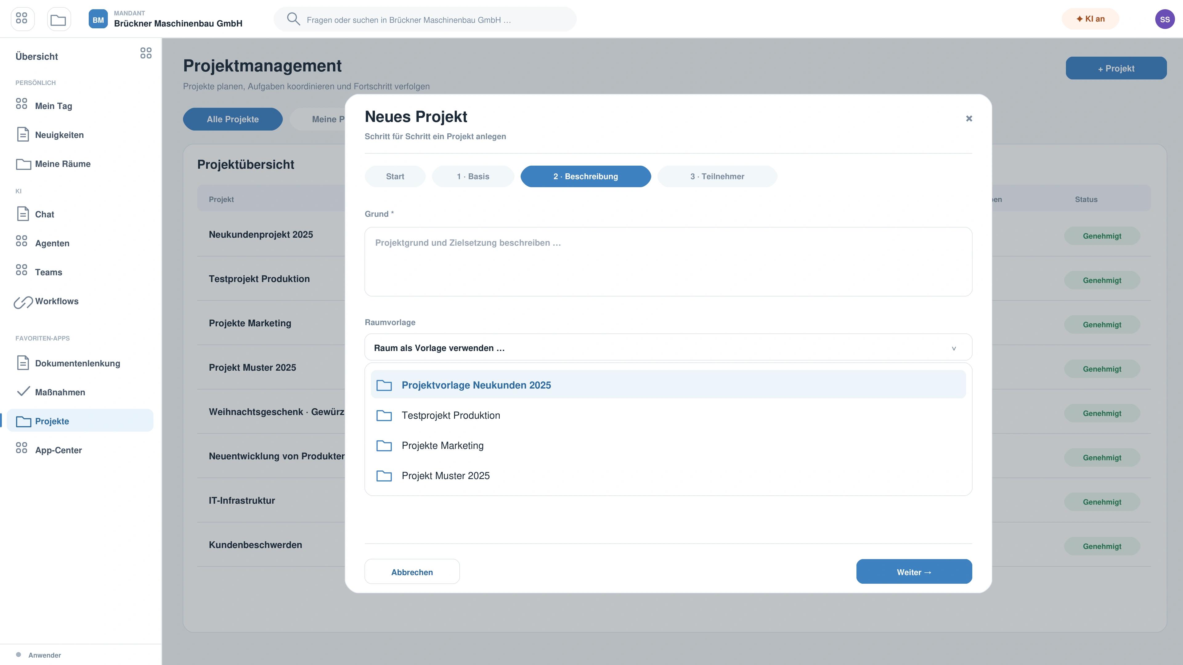1183x665 pixels.
Task: Click Neukundenprojekt 2025 in project list
Action: [260, 234]
